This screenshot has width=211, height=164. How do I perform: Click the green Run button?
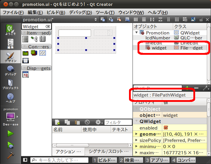click(x=11, y=133)
